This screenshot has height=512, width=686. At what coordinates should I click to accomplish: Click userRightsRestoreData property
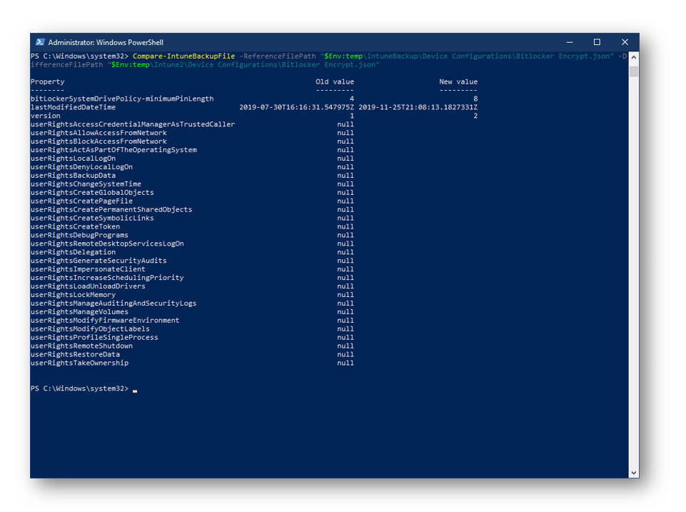75,355
